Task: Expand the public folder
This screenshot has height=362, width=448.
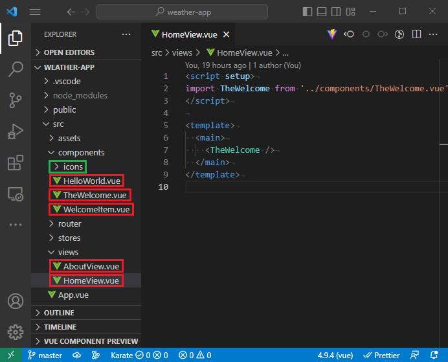Action: (x=86, y=110)
